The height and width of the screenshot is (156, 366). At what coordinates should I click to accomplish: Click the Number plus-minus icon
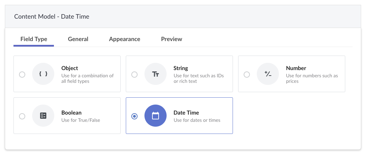pos(268,74)
